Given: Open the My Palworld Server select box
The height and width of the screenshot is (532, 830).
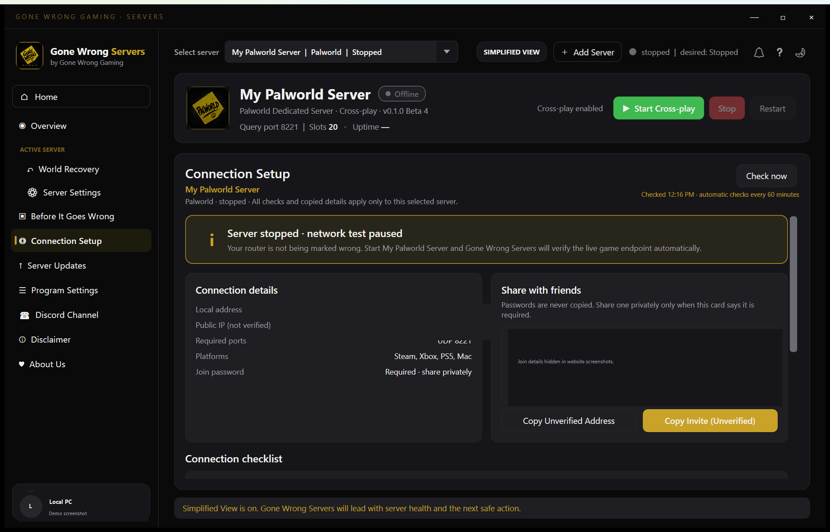Looking at the screenshot, I should pos(341,52).
